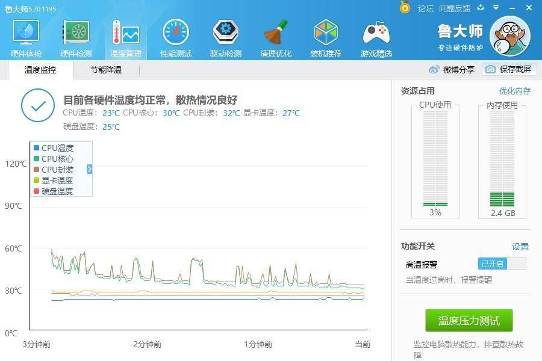Open the 装机推荐 cube icon
The image size is (542, 361).
pos(326,32)
